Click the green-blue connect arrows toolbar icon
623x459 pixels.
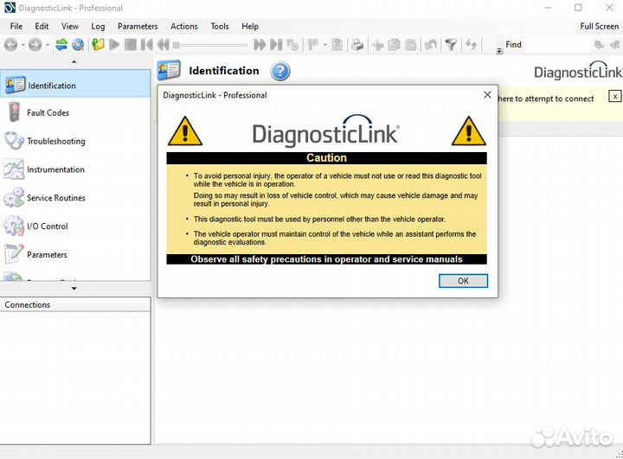(61, 44)
